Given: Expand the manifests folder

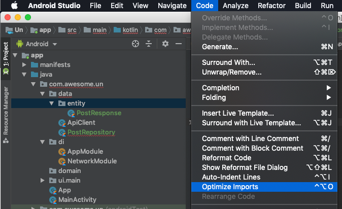Looking at the screenshot, I should point(24,65).
